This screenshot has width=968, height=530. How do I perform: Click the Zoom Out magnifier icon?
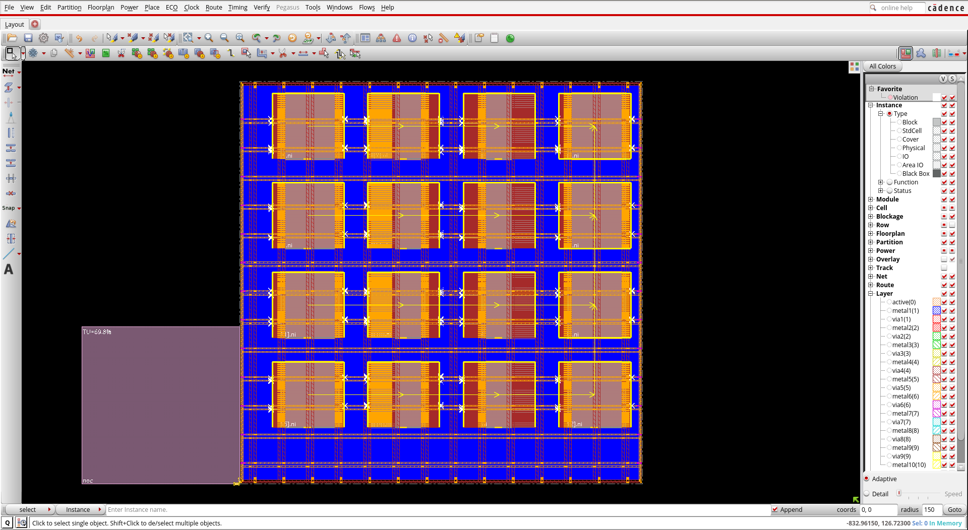(x=224, y=38)
